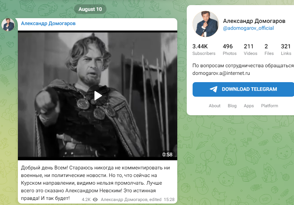294x205 pixels.
Task: Open the large channel profile photo
Action: 206,24
